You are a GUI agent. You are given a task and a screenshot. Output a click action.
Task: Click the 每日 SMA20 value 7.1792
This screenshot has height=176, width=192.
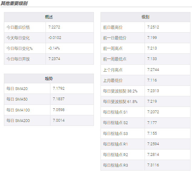[x=59, y=88]
